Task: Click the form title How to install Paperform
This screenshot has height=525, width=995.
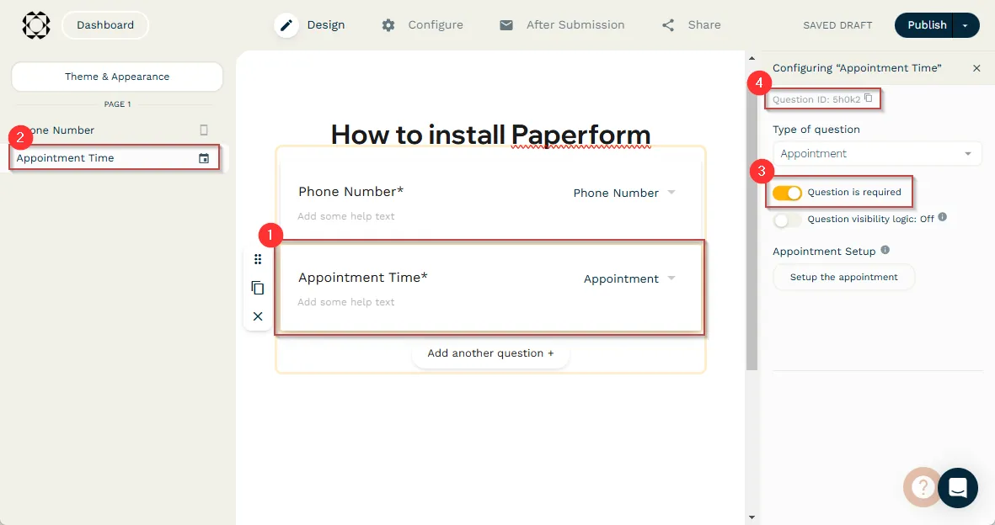Action: point(490,135)
